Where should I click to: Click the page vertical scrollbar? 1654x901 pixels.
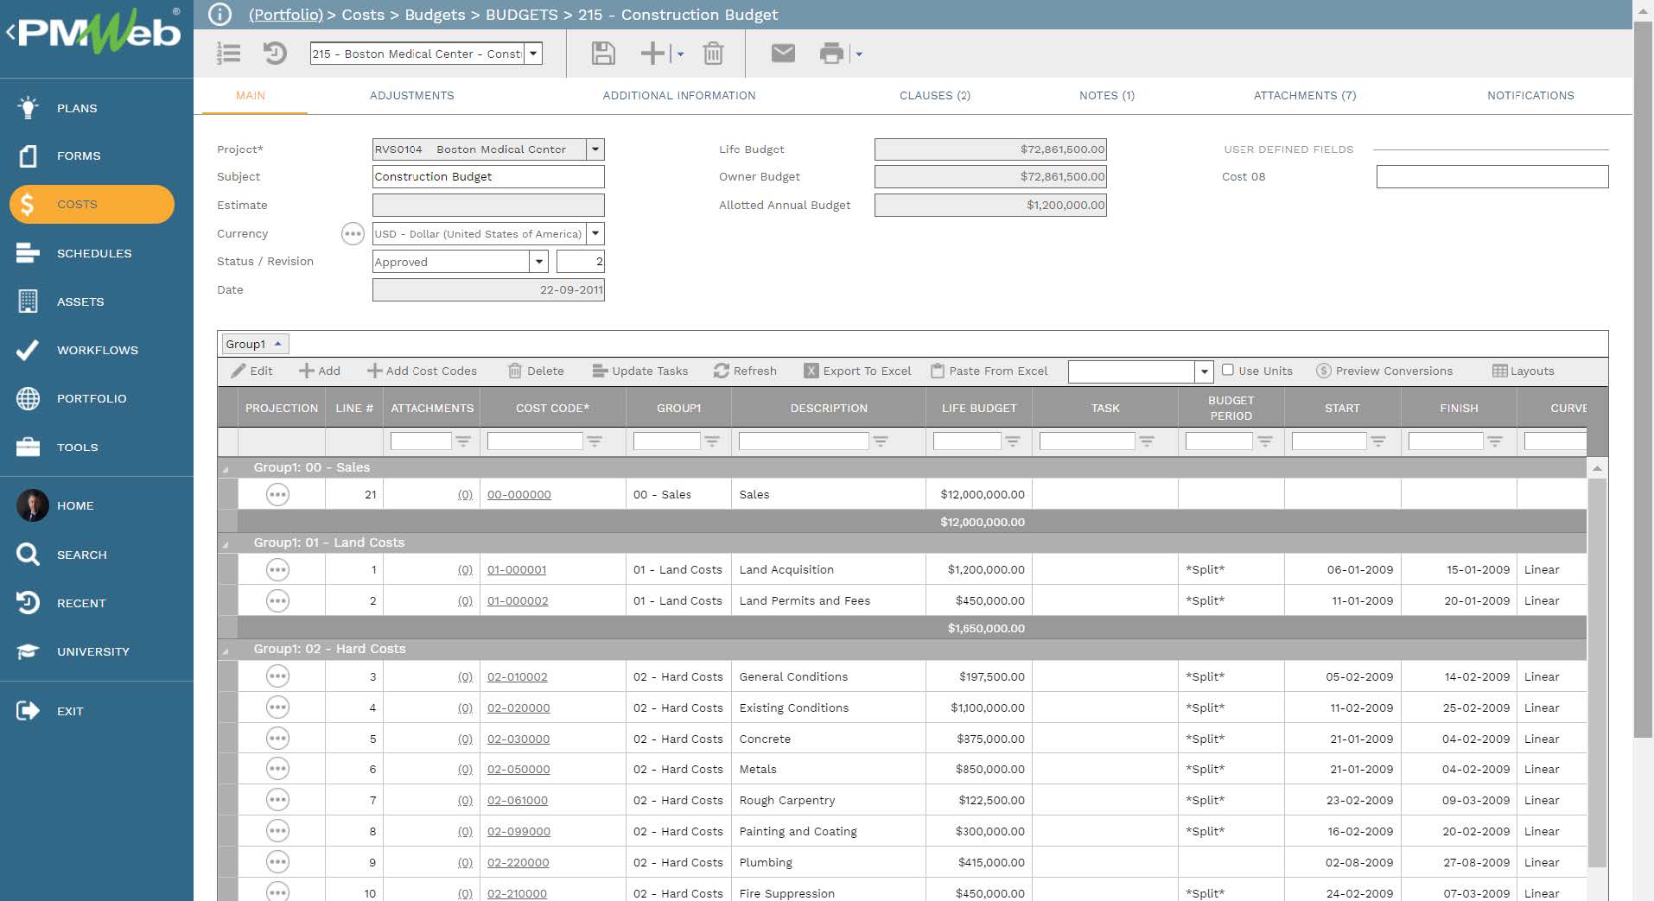click(1643, 380)
